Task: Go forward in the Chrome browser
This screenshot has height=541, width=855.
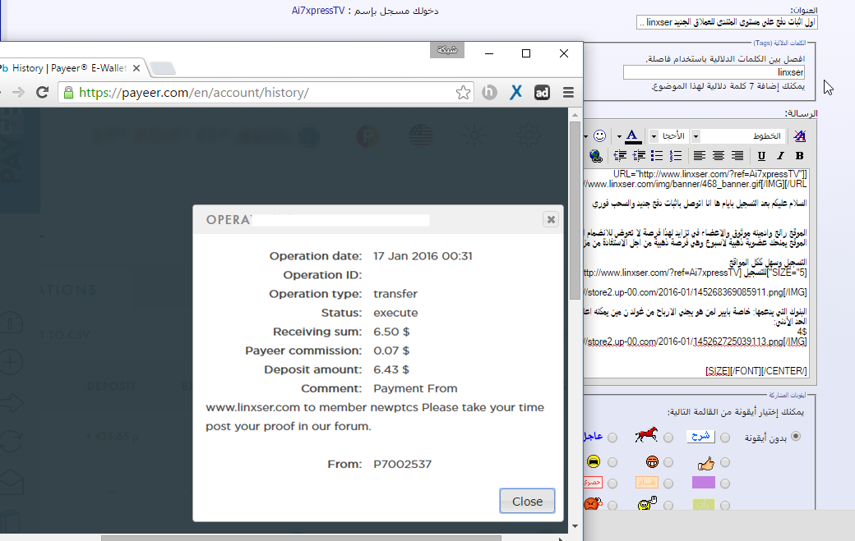Action: [19, 93]
